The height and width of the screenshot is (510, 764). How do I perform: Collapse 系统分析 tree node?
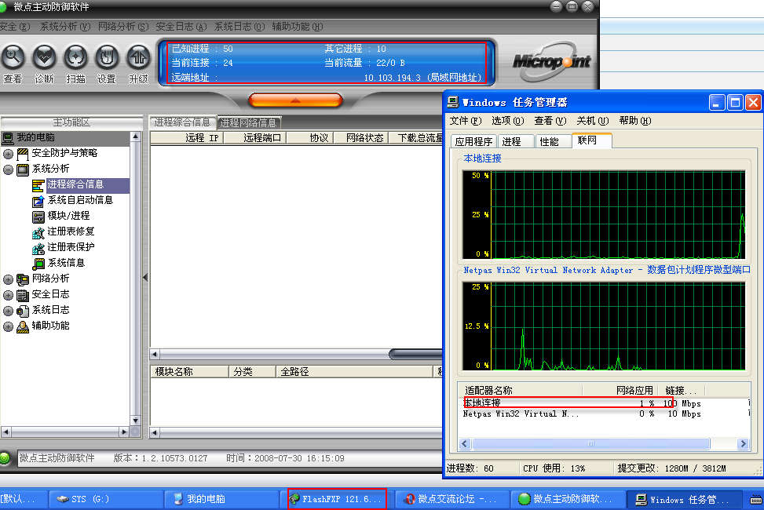coord(8,169)
